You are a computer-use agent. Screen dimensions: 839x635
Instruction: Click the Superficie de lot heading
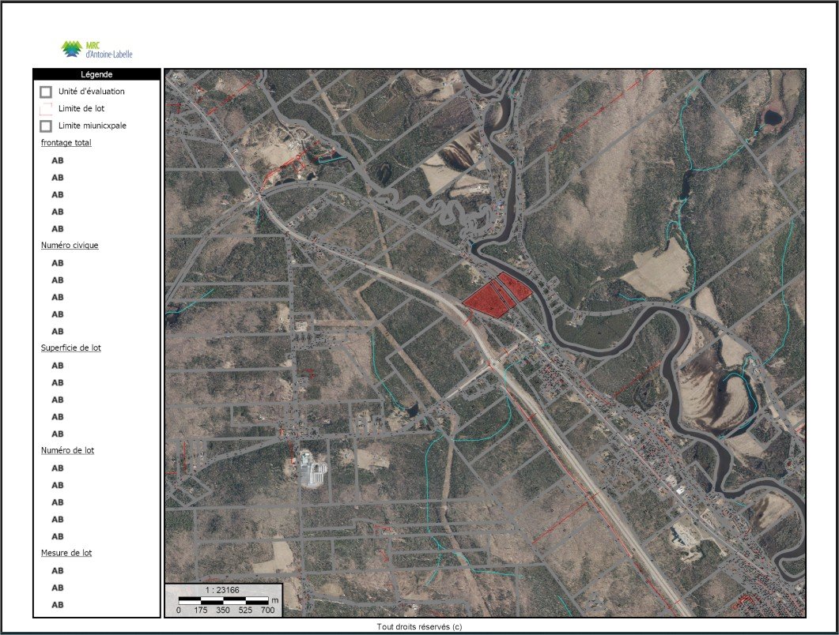point(70,348)
